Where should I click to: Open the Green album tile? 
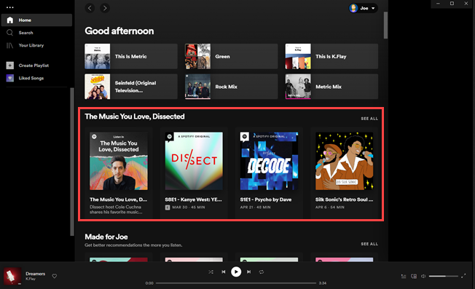[x=231, y=56]
